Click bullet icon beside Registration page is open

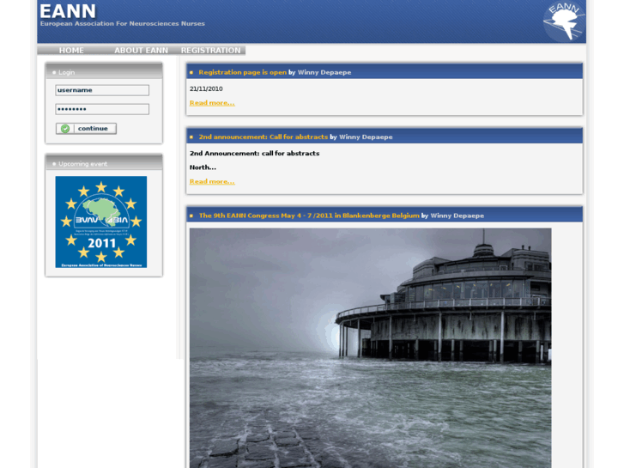click(x=191, y=73)
